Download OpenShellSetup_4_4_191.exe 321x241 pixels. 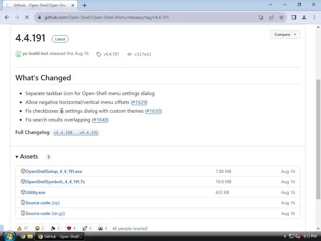[54, 171]
